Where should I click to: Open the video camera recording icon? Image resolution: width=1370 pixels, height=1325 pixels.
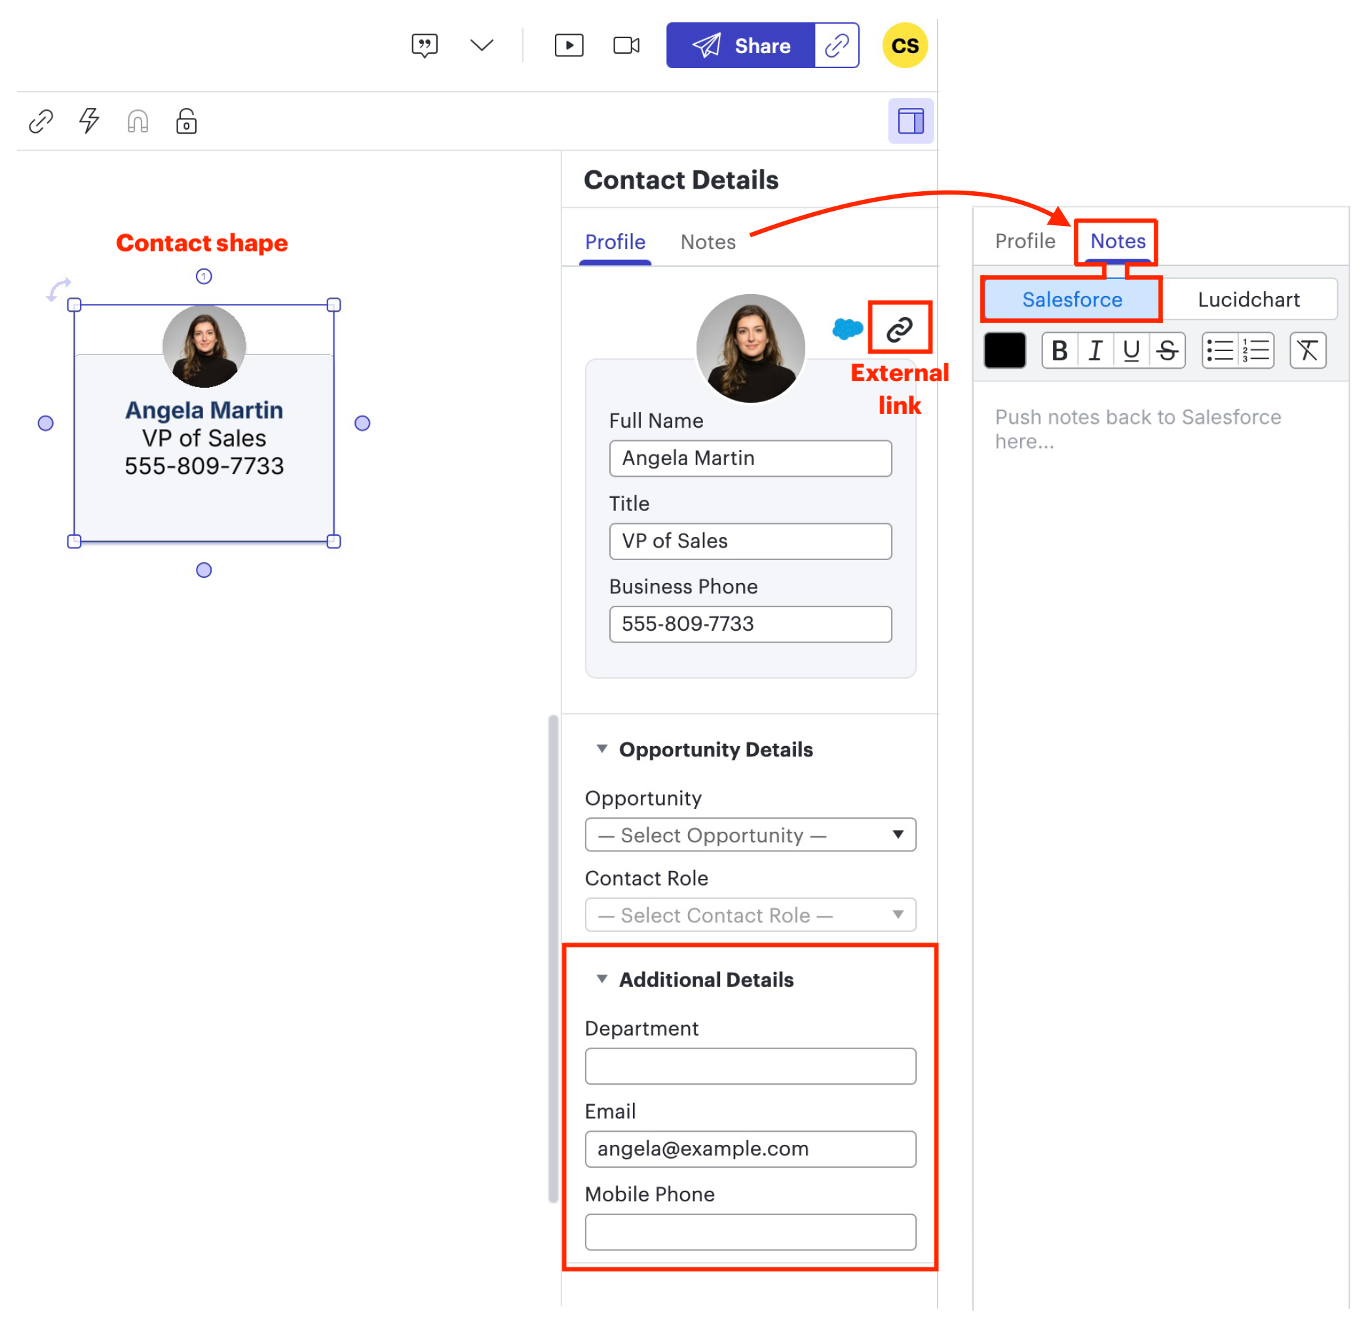pos(626,45)
